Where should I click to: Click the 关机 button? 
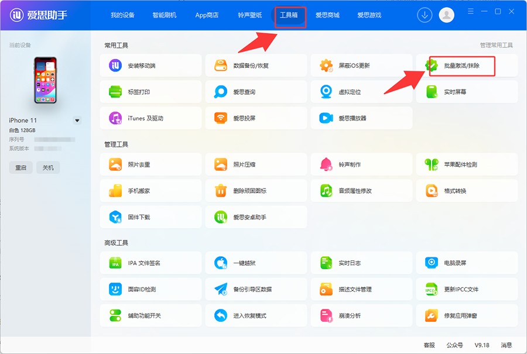pyautogui.click(x=48, y=167)
